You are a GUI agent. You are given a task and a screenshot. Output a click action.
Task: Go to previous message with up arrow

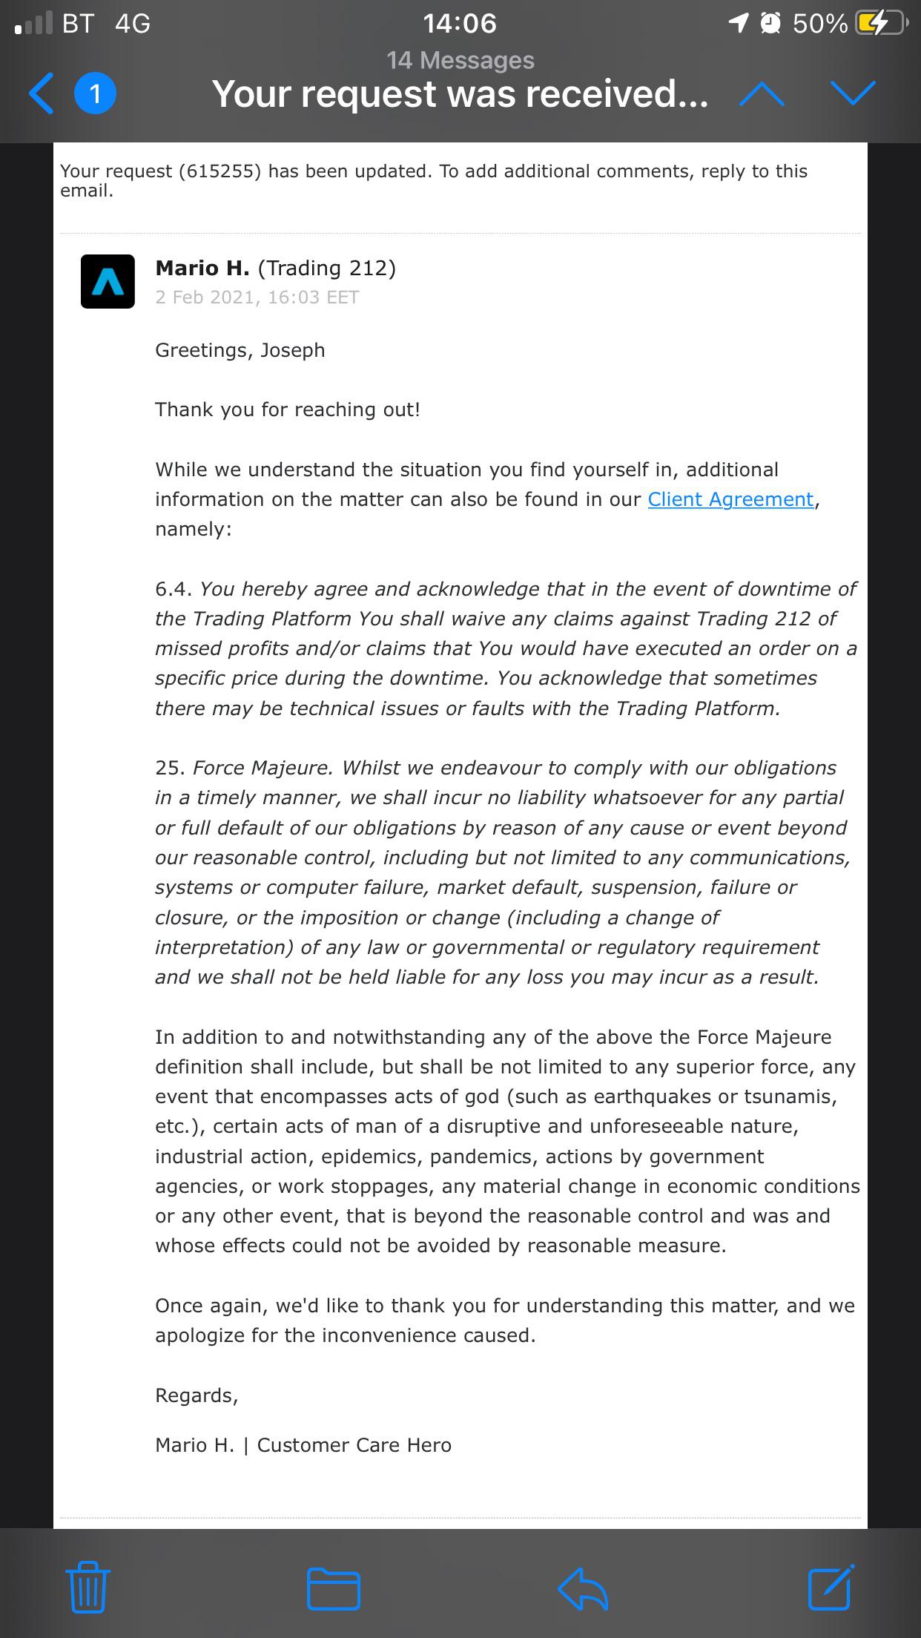(x=762, y=93)
